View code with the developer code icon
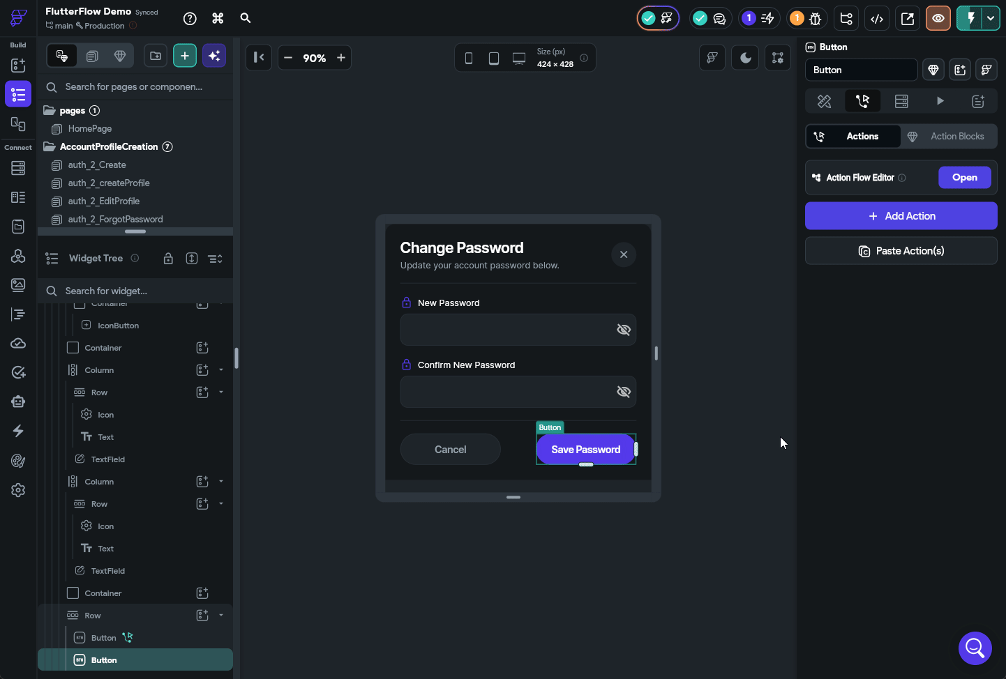 click(x=877, y=19)
